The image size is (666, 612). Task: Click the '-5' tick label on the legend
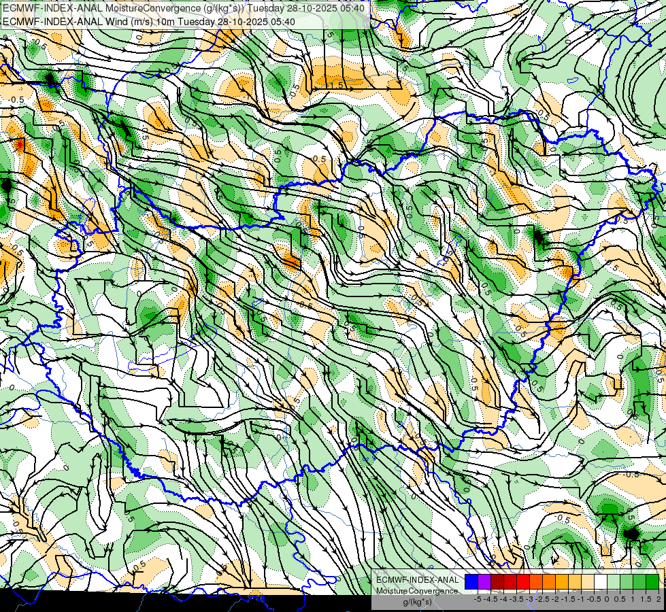pyautogui.click(x=478, y=599)
